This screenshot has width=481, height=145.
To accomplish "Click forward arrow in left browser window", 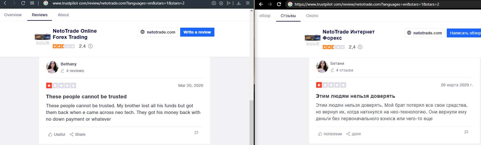I will click(x=14, y=3).
